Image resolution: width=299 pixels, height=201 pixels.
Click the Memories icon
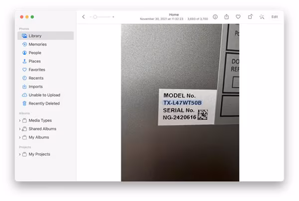[24, 44]
